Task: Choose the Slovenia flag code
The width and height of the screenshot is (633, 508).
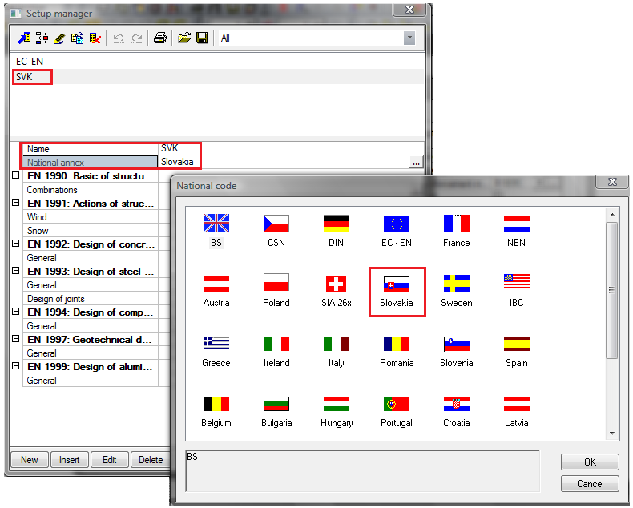Action: point(457,351)
